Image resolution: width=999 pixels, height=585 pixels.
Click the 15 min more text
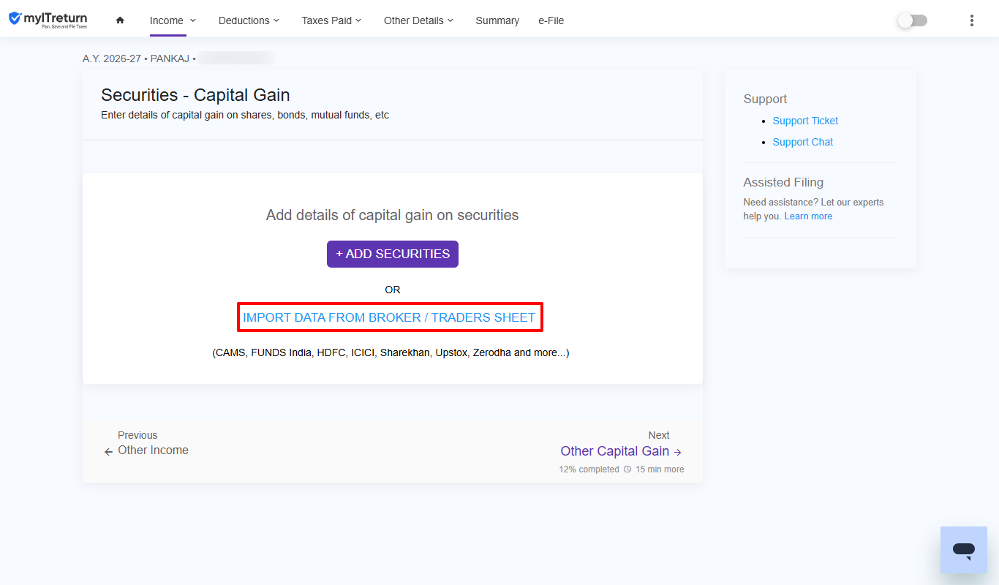coord(660,469)
